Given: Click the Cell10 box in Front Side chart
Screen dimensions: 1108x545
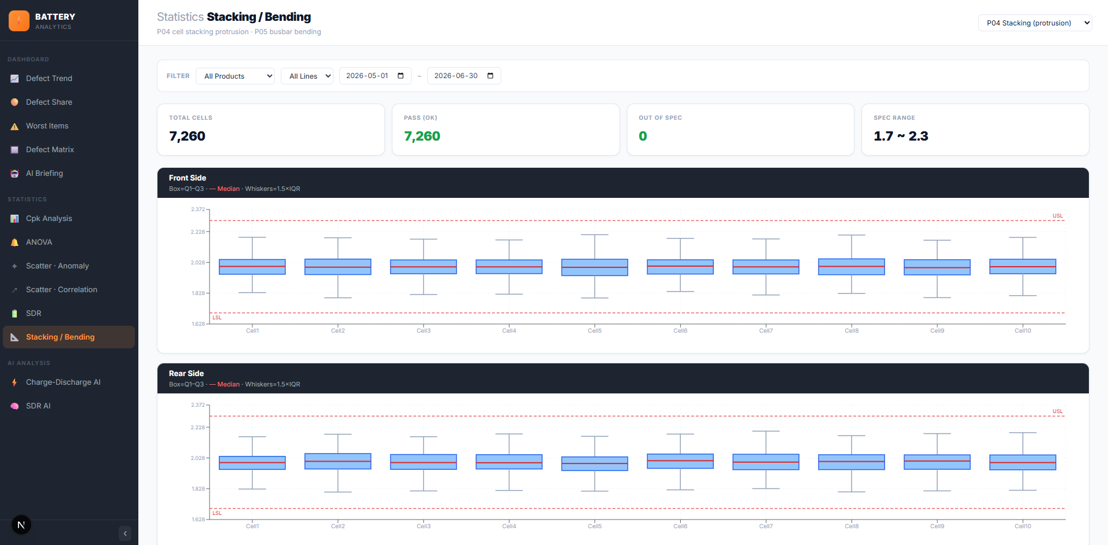Looking at the screenshot, I should [1023, 267].
